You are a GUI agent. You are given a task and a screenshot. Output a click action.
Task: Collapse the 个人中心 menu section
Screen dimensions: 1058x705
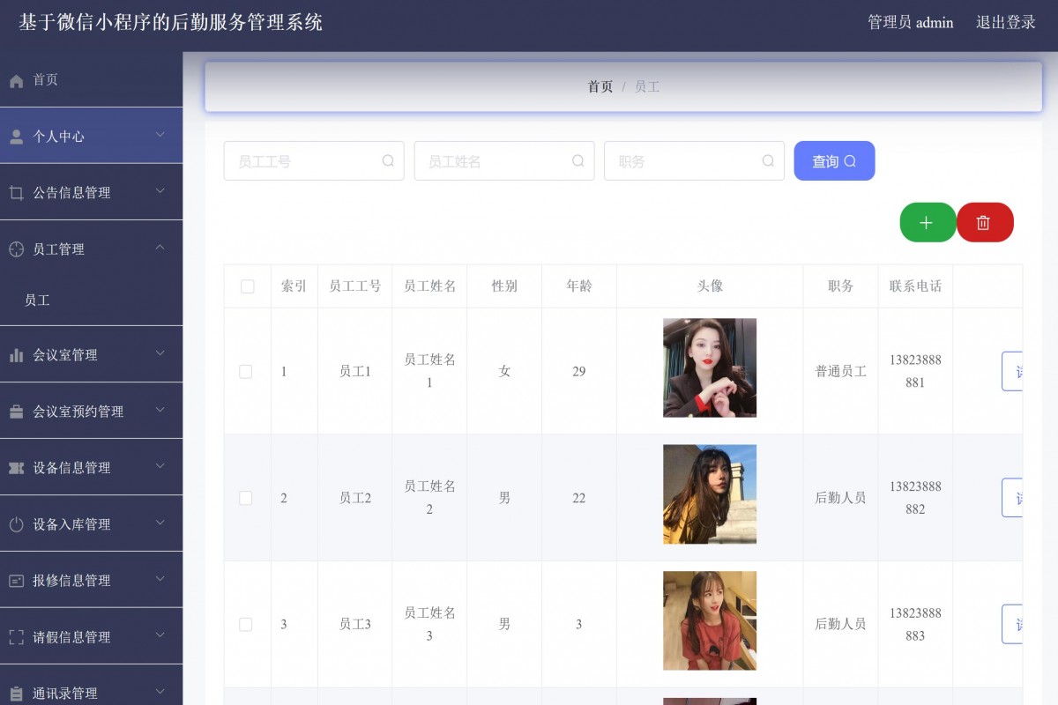point(160,136)
